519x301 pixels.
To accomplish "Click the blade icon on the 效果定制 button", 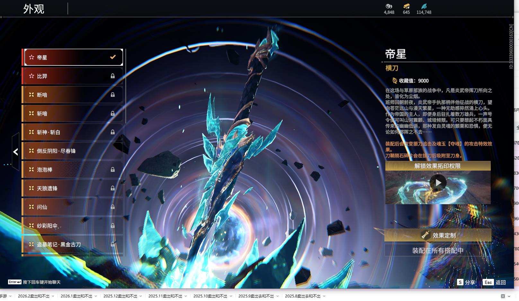I will 426,235.
